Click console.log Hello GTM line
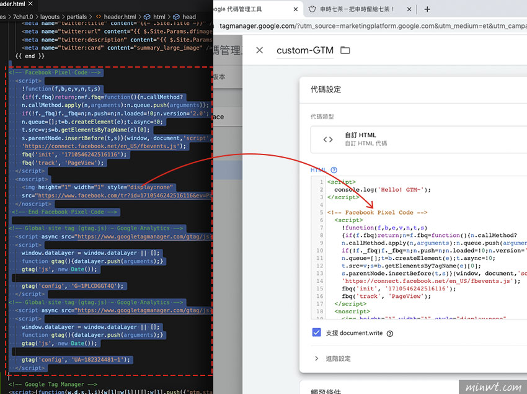Viewport: 527px width, 394px height. coord(383,190)
